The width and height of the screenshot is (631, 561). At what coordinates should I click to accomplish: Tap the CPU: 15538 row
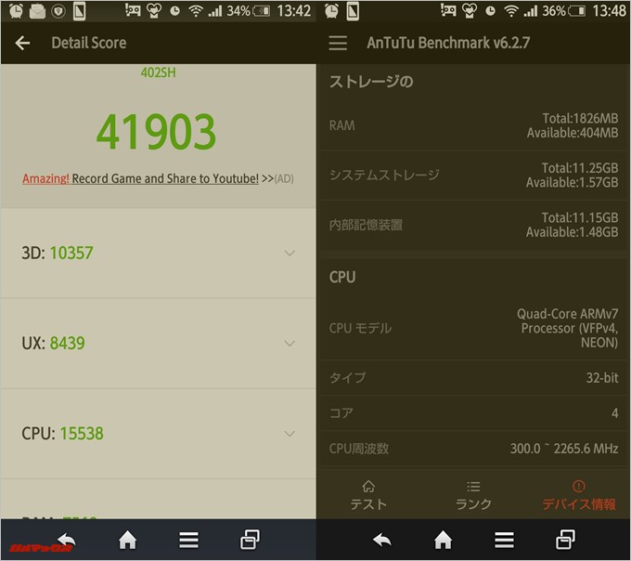point(158,434)
